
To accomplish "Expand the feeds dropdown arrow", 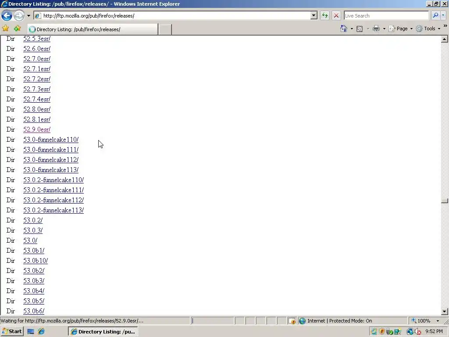I will tap(368, 29).
